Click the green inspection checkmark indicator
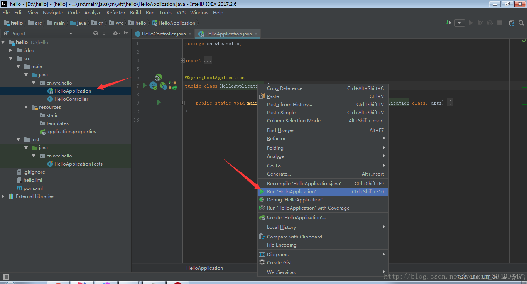The height and width of the screenshot is (284, 527). [x=524, y=41]
